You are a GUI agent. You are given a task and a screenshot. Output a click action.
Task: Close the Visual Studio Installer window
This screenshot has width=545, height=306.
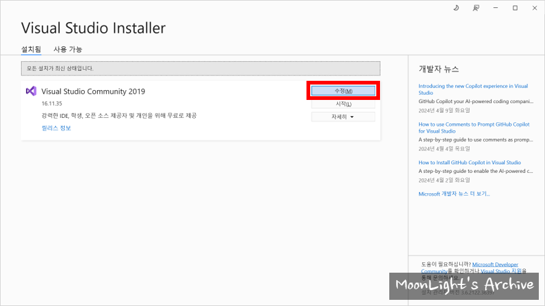coord(534,7)
